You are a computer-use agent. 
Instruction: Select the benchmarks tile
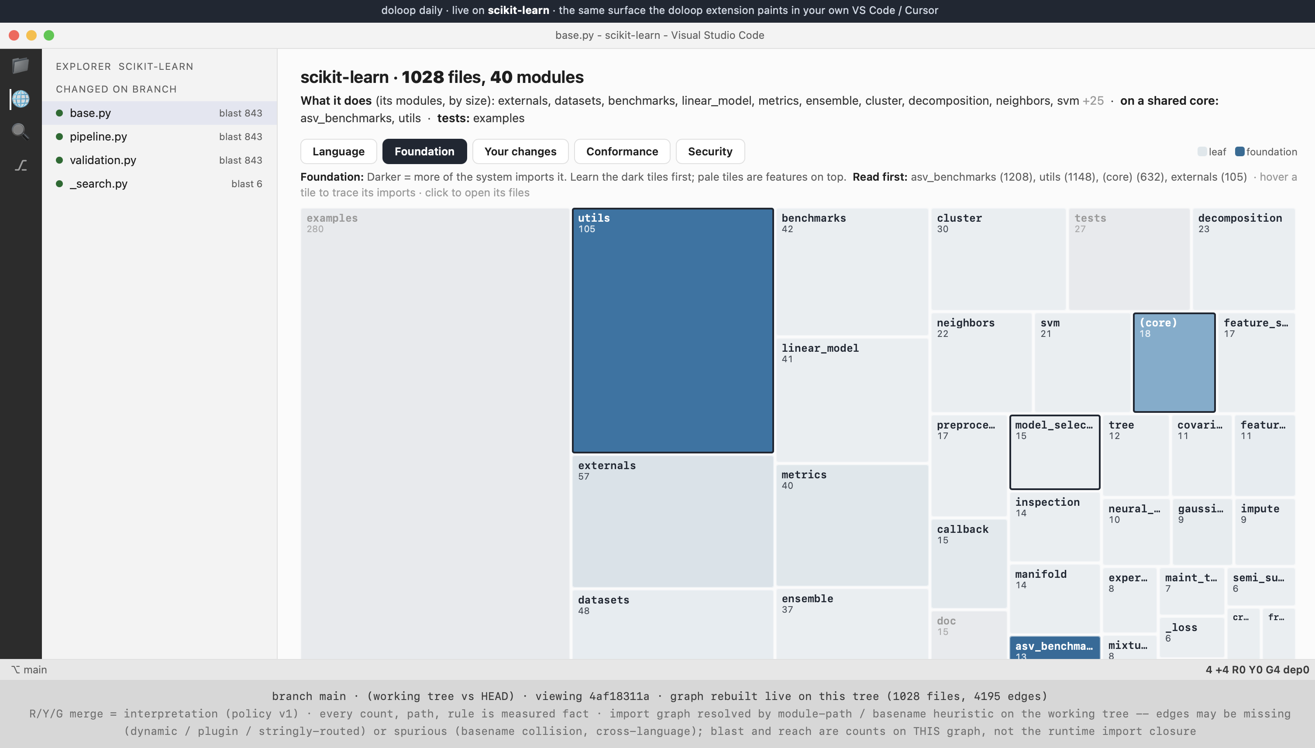coord(852,272)
